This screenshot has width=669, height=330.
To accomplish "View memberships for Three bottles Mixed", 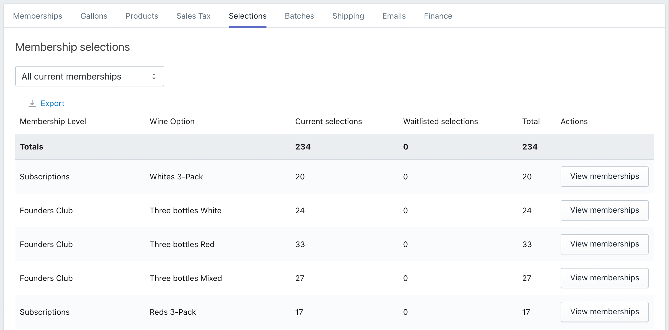I will click(604, 278).
